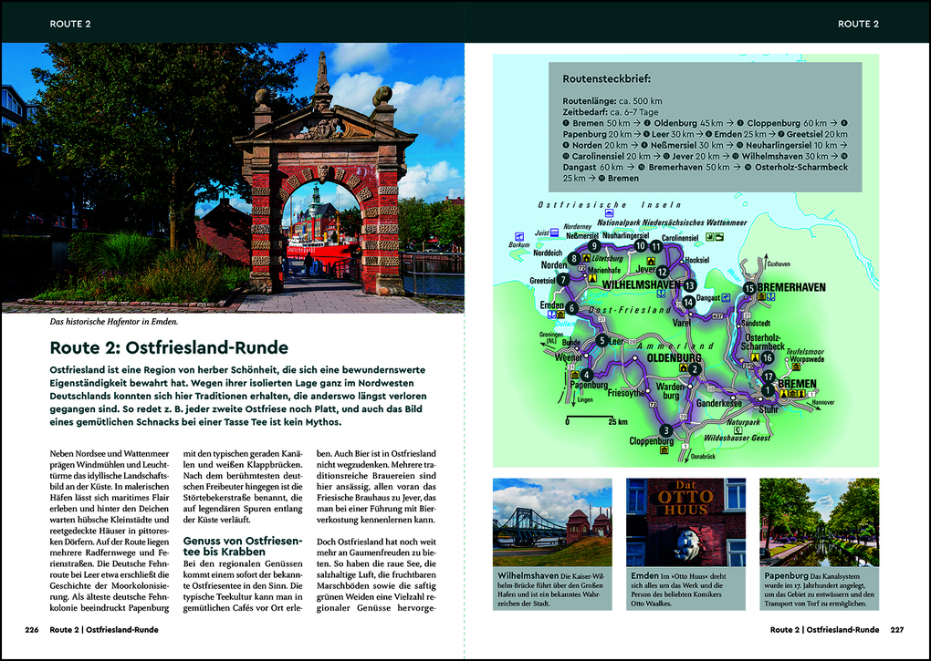The image size is (931, 661).
Task: Click the Routensteckbrief info box title
Action: 607,78
